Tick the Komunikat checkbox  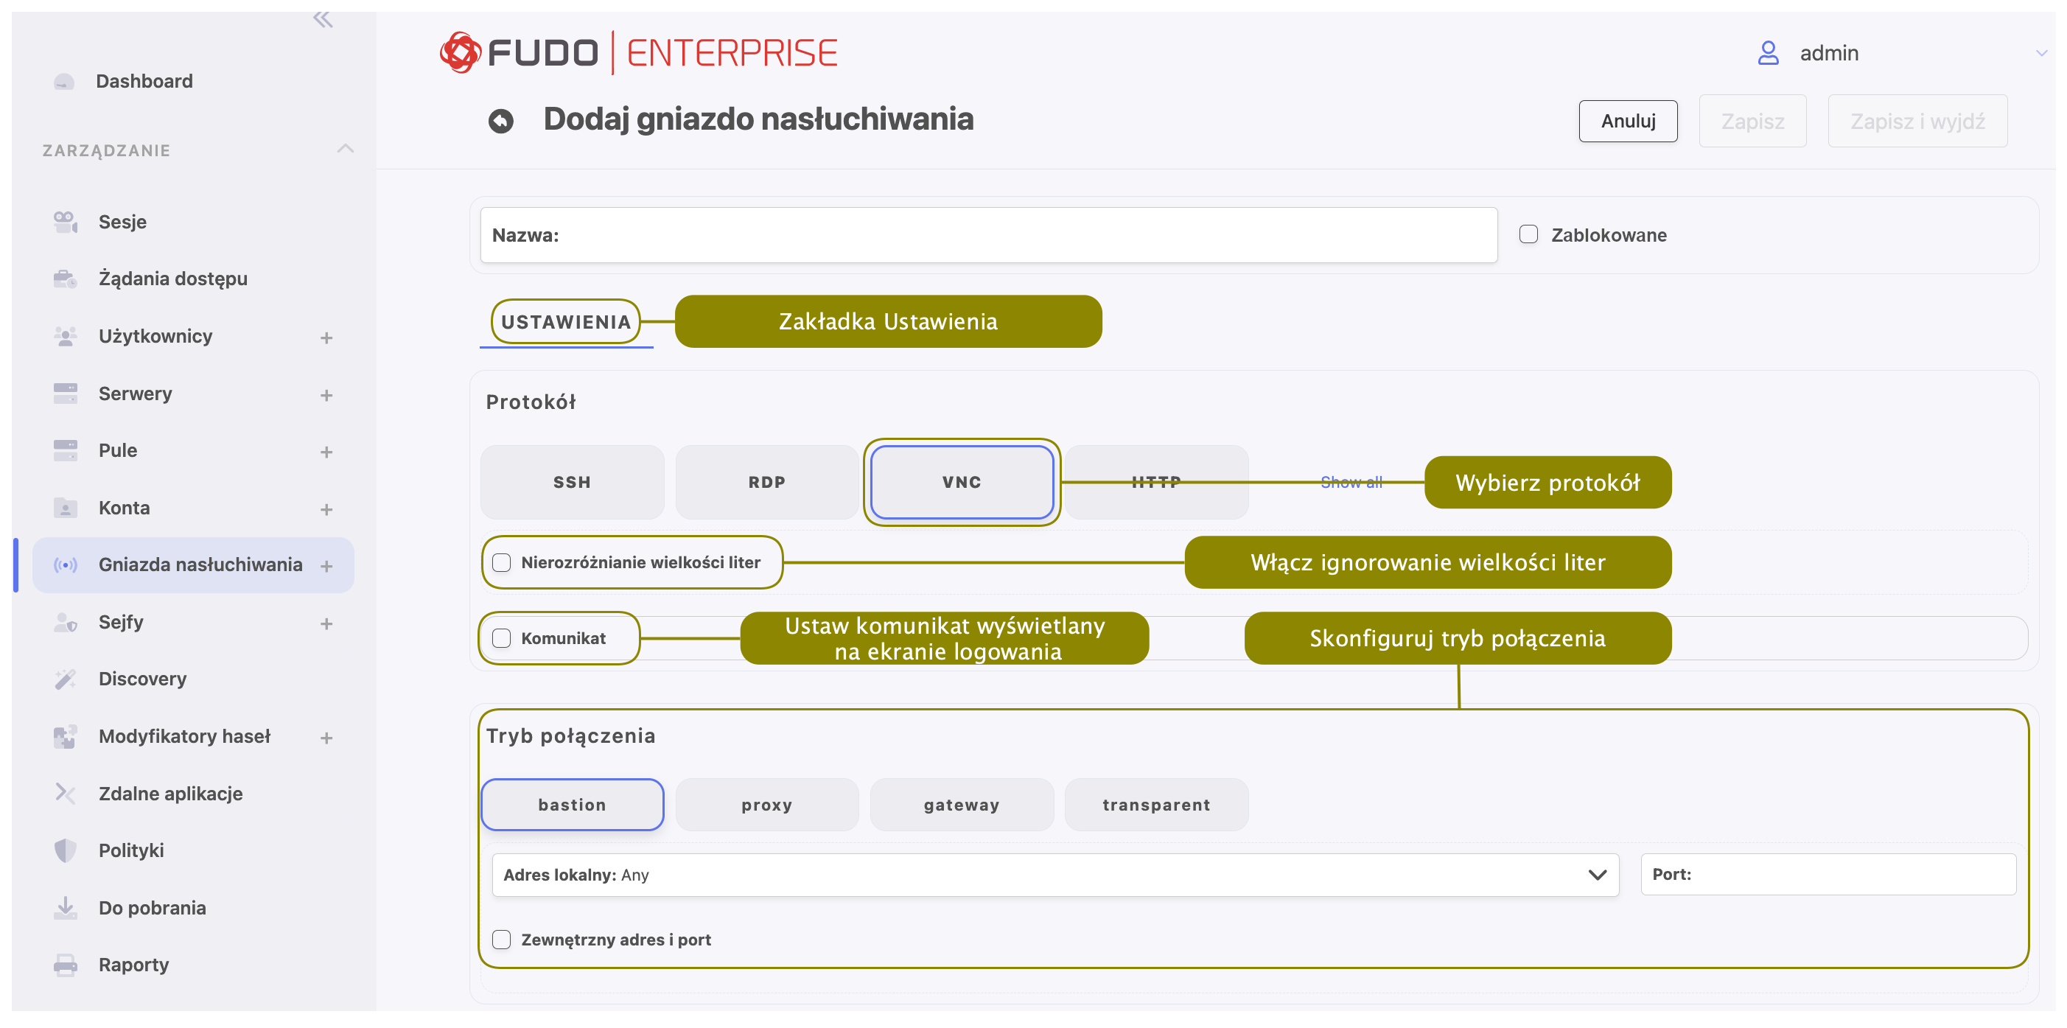coord(502,639)
